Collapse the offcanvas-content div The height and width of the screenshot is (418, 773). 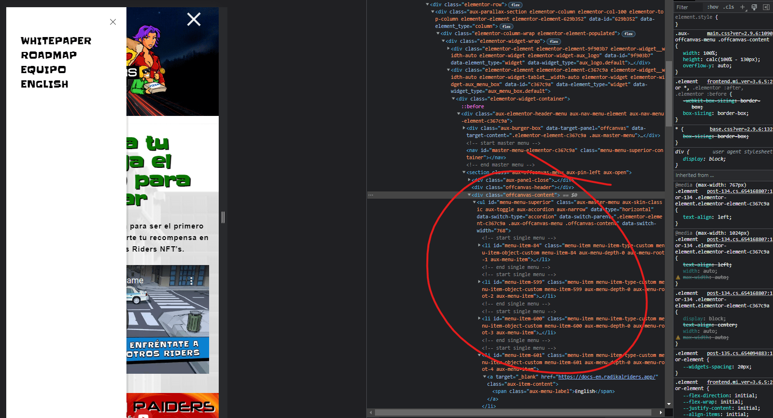click(x=469, y=195)
